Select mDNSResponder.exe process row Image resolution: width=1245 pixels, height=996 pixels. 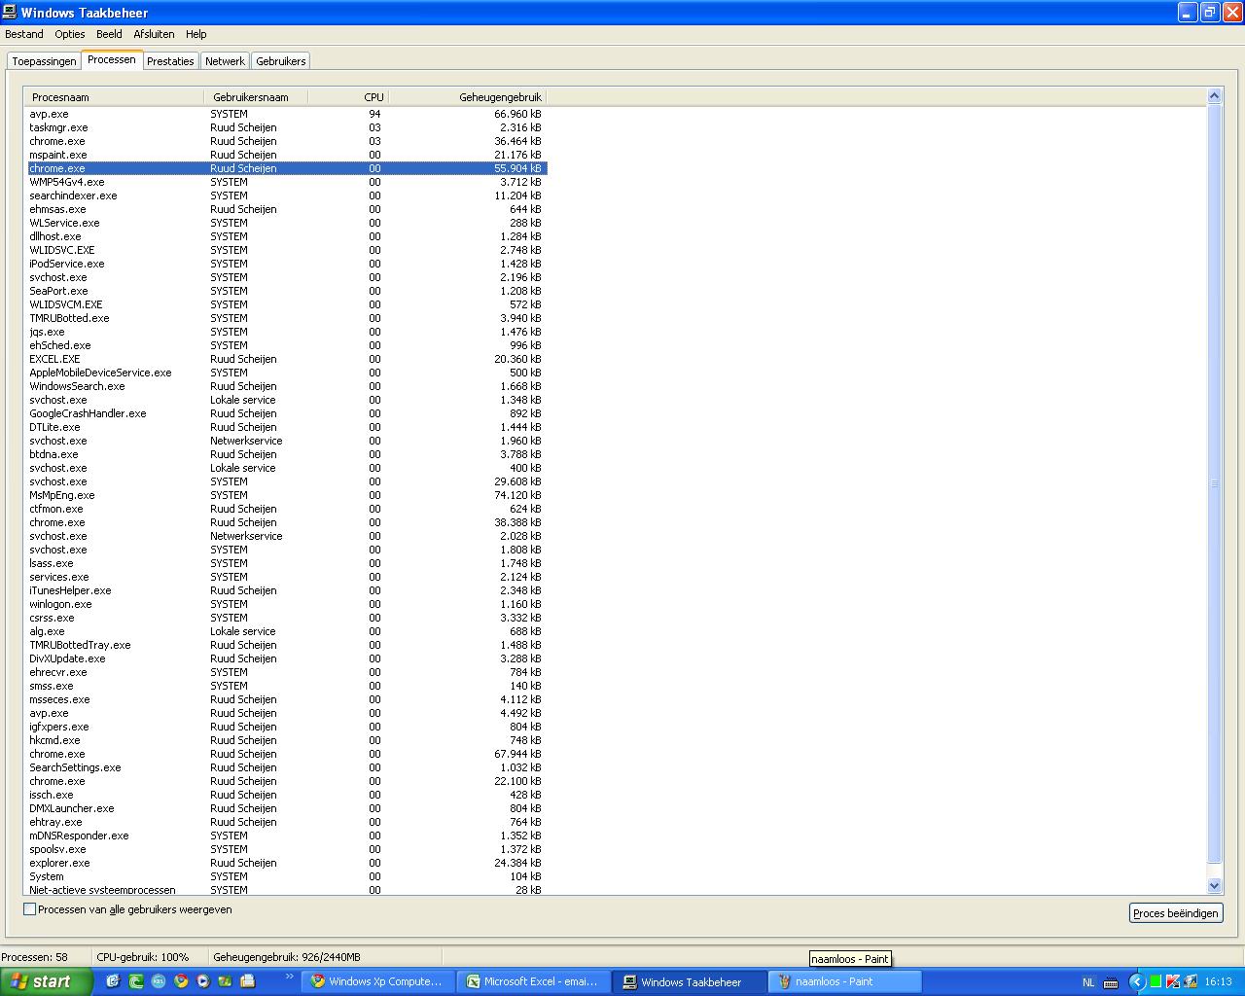(x=287, y=836)
